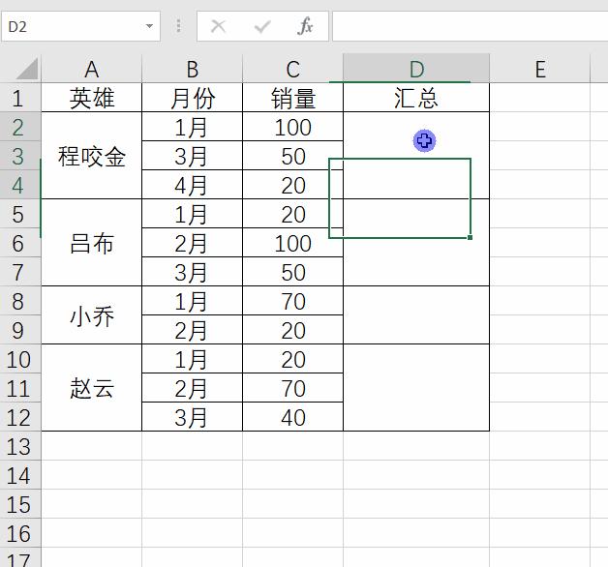The image size is (608, 567).
Task: Click cell B12 with 3月 for 赵云
Action: (x=193, y=417)
